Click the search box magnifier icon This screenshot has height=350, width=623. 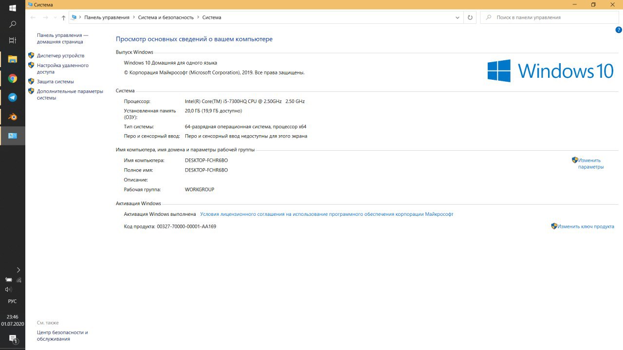click(488, 17)
